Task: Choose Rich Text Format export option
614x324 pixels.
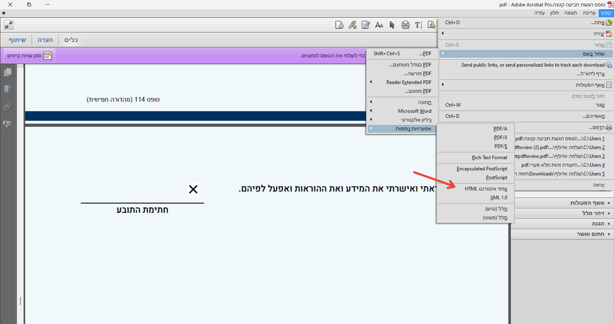Action: click(475, 157)
